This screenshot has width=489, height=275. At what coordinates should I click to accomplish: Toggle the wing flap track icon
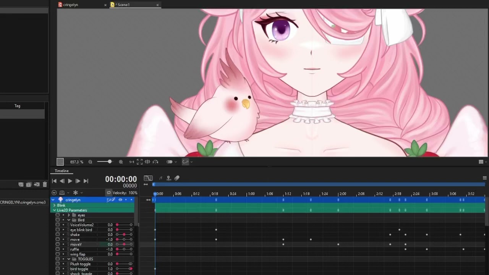58,254
